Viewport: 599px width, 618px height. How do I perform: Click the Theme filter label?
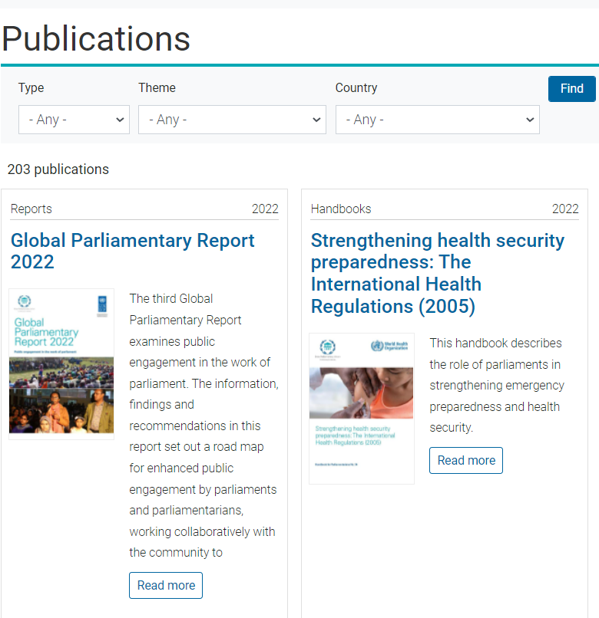click(157, 87)
